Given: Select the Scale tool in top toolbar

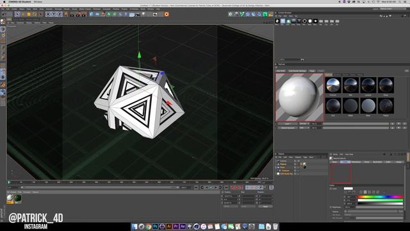Looking at the screenshot, I should click(x=28, y=14).
